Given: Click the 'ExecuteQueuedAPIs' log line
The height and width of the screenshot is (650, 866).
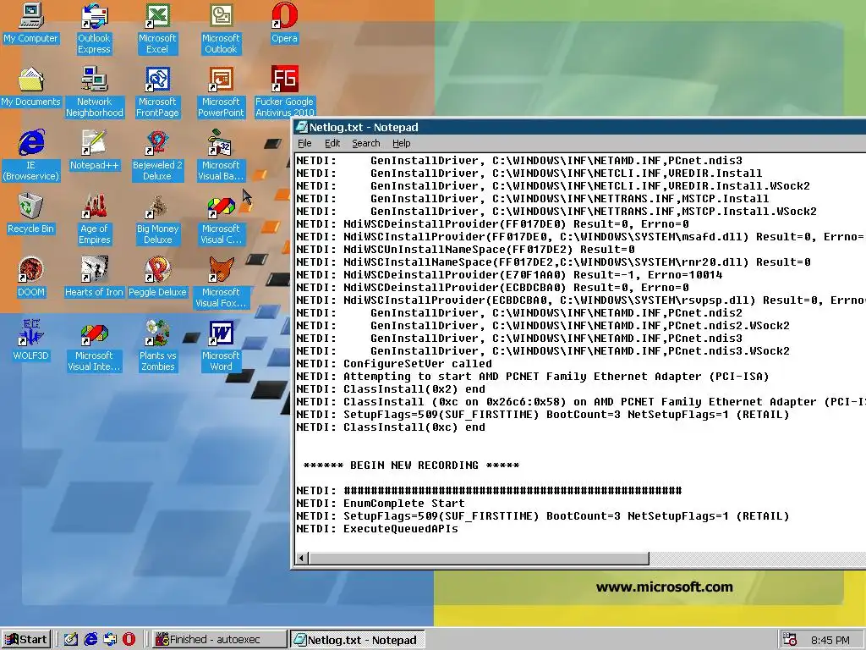Looking at the screenshot, I should tap(377, 529).
